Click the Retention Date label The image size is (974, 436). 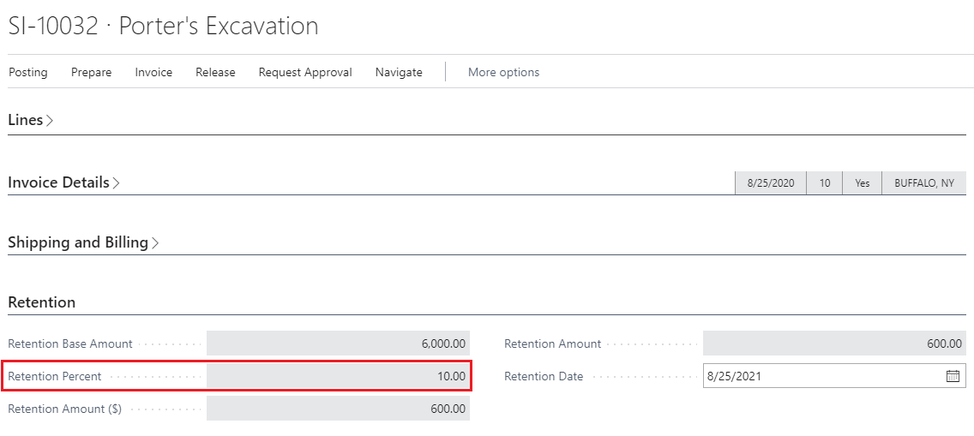tap(544, 376)
